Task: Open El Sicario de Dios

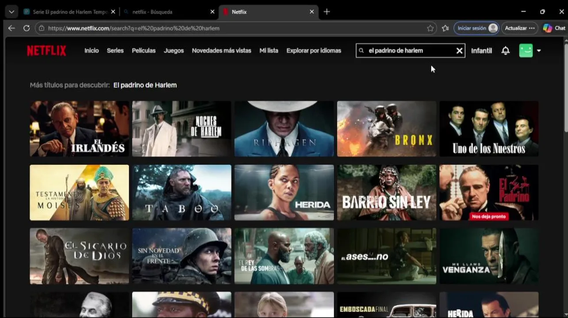Action: coord(80,256)
